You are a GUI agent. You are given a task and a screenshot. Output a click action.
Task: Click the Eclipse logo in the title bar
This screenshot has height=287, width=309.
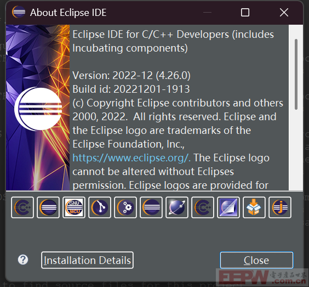tap(19, 12)
